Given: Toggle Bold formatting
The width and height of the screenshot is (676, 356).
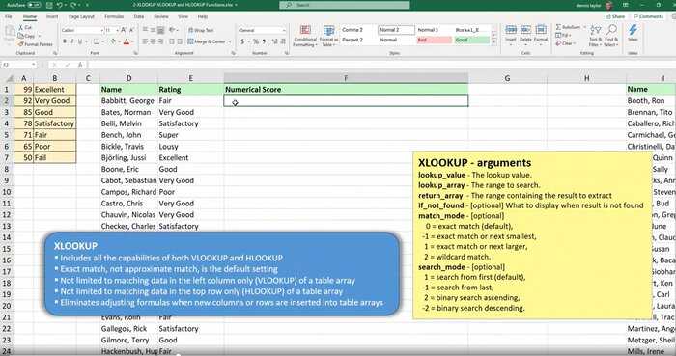Looking at the screenshot, I should point(65,41).
